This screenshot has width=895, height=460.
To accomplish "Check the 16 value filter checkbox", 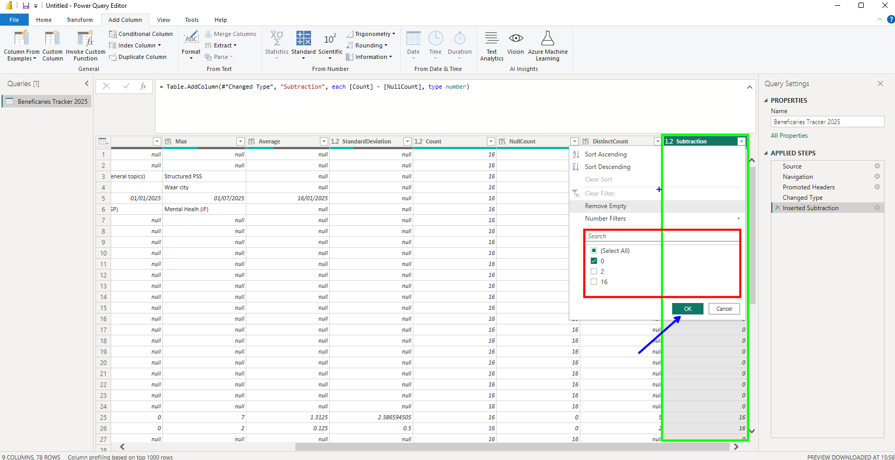I will pyautogui.click(x=594, y=282).
